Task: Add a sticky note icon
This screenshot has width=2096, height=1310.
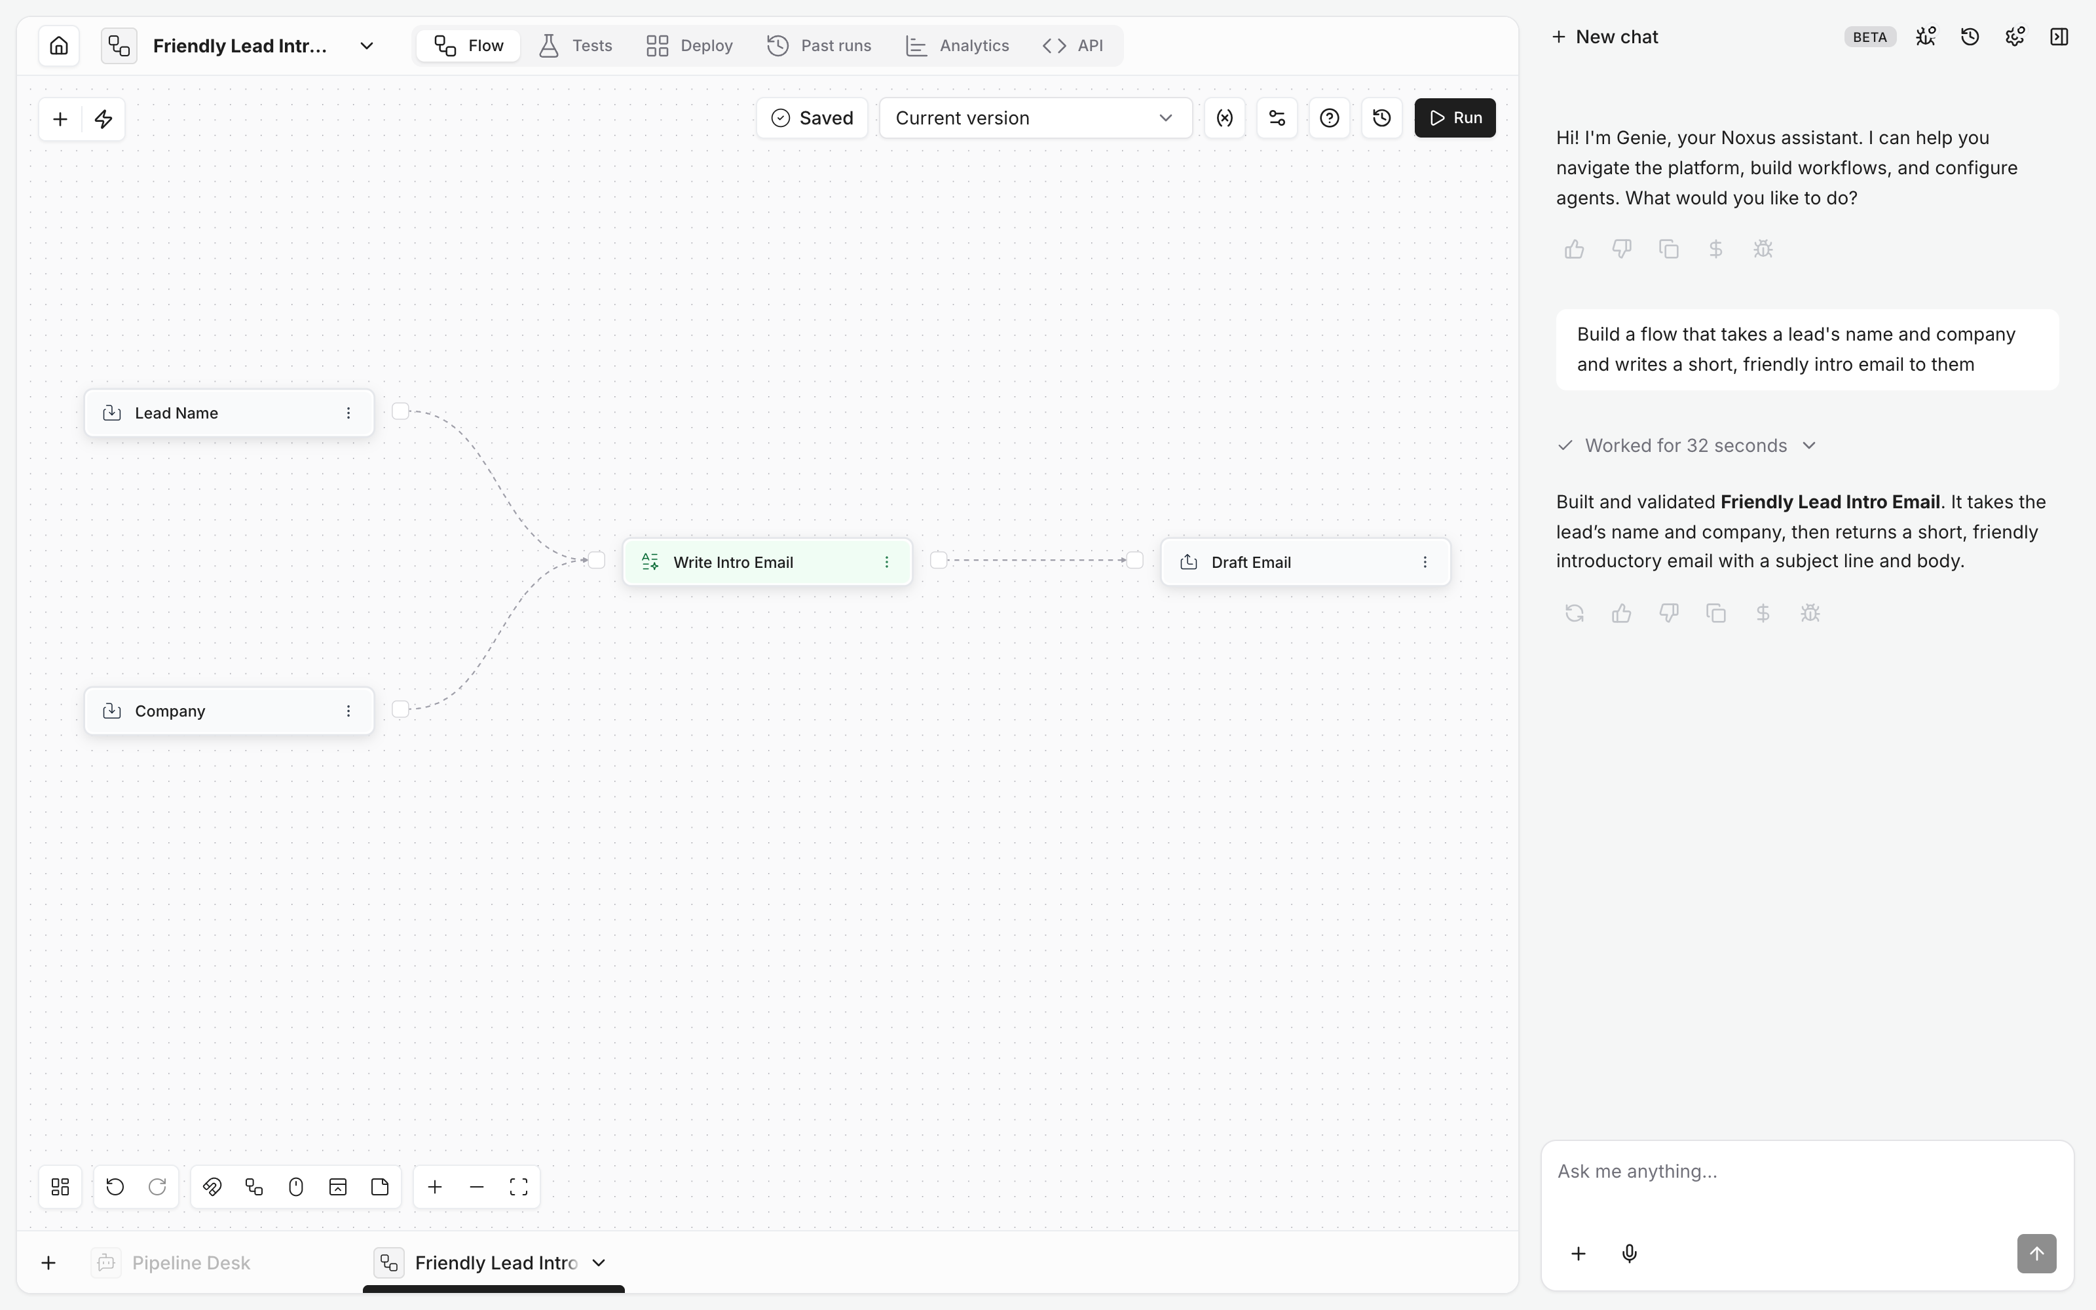Action: (x=379, y=1187)
